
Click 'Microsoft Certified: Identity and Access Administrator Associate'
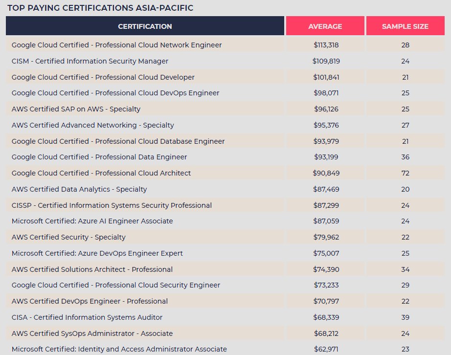coord(119,349)
